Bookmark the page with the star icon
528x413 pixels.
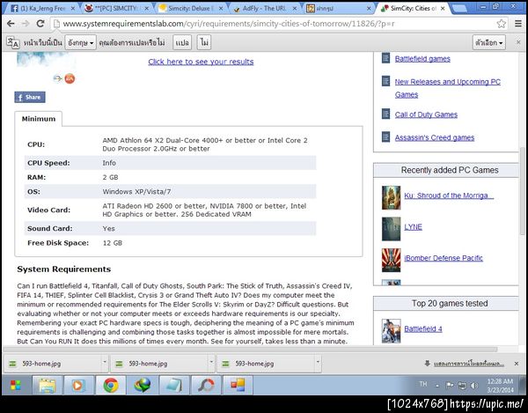tap(501, 24)
